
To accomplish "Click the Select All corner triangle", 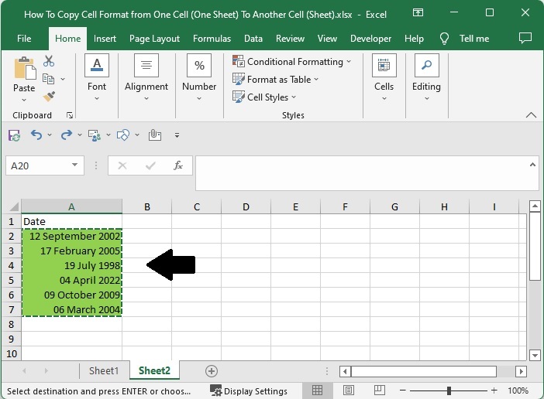I will pos(14,206).
